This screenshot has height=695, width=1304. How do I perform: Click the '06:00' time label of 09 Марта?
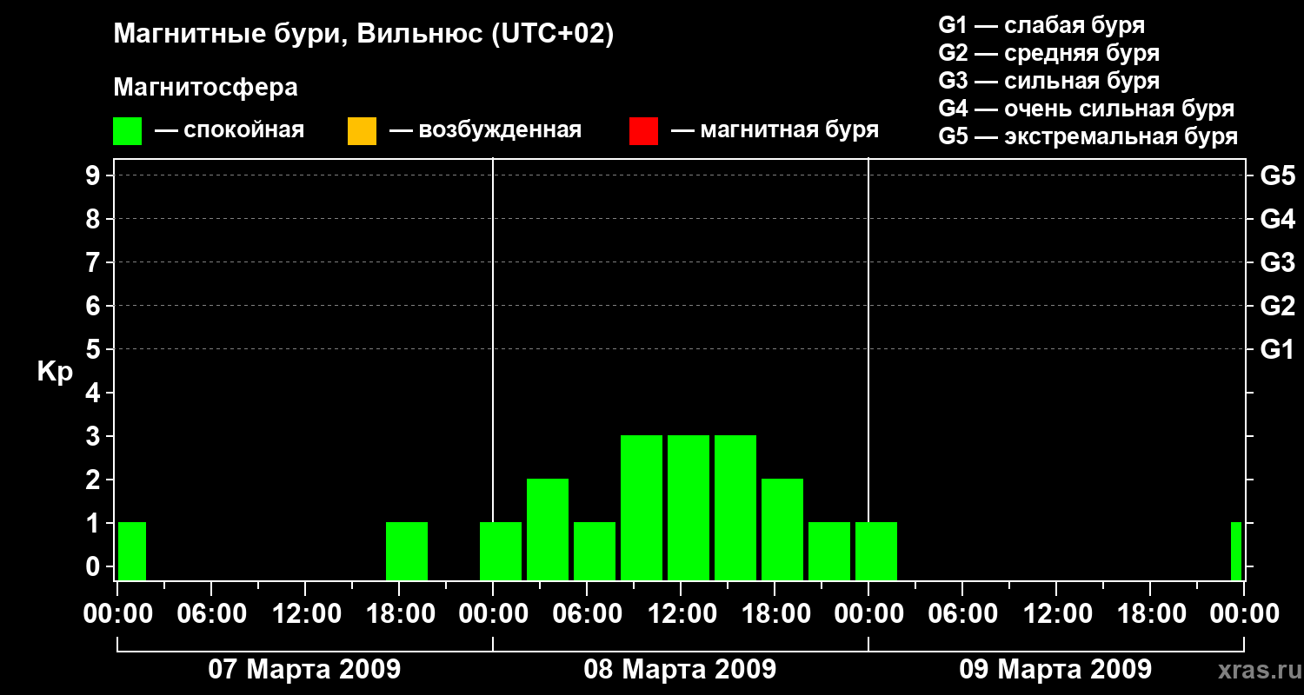962,614
